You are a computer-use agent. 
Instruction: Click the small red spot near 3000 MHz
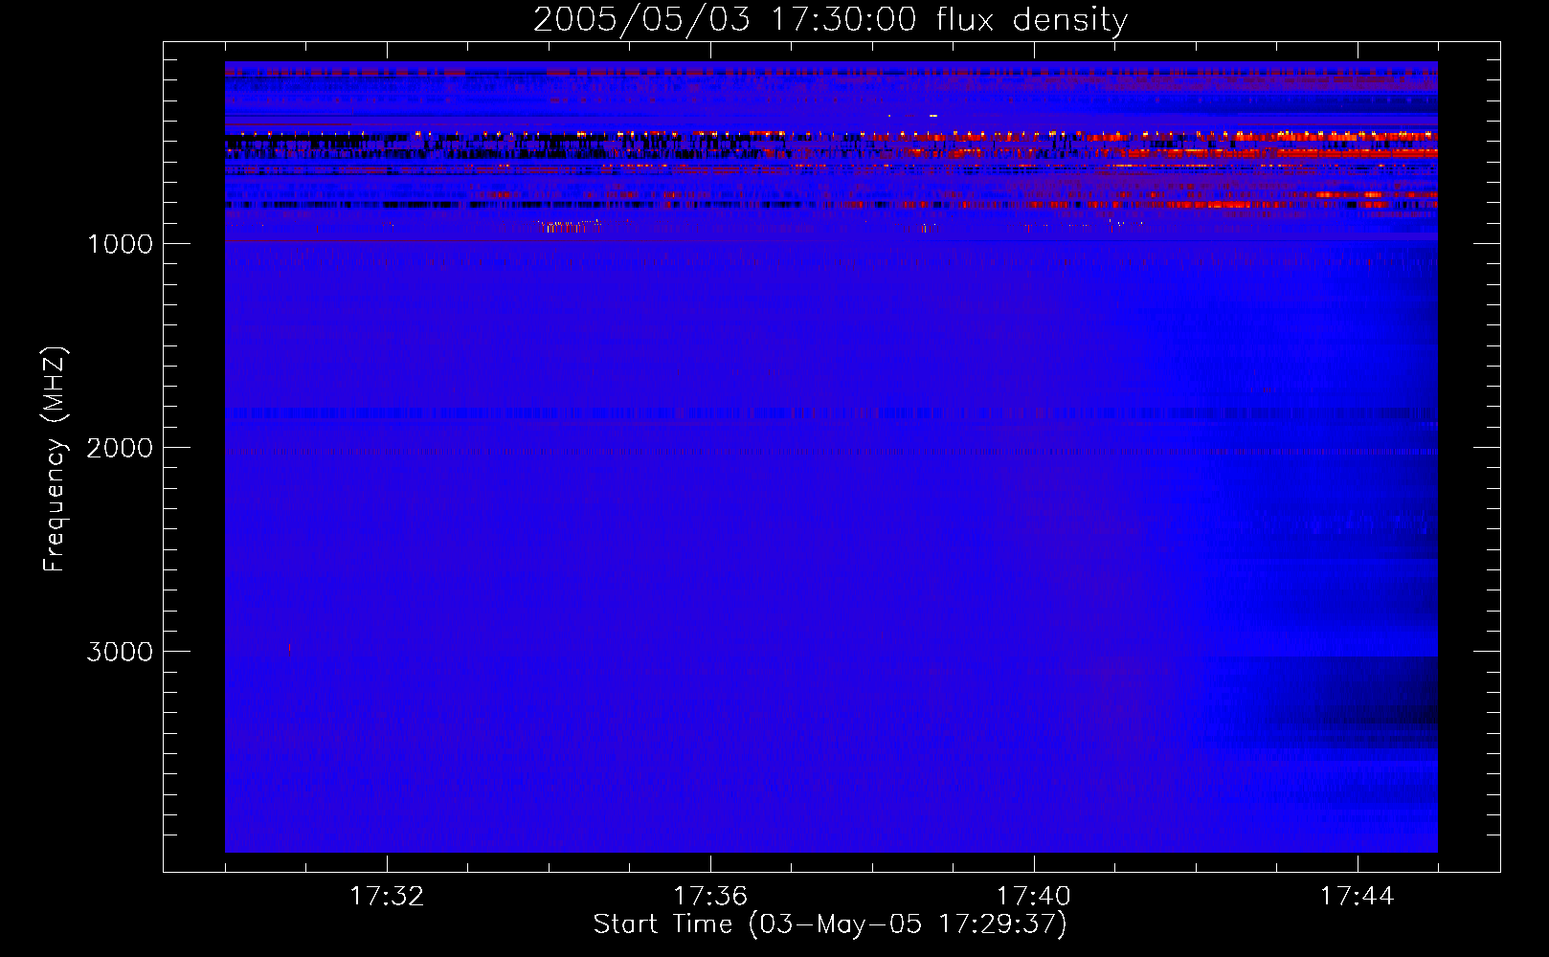coord(289,650)
